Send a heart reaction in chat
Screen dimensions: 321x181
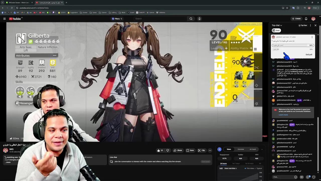point(314,177)
